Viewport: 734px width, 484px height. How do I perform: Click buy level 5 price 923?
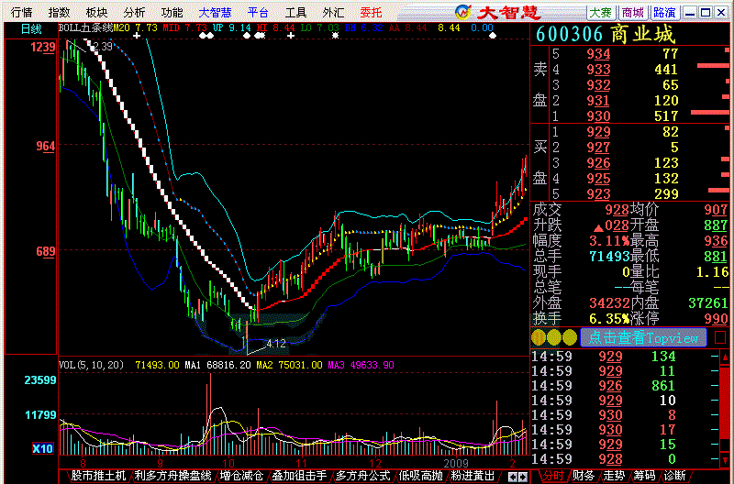point(598,194)
